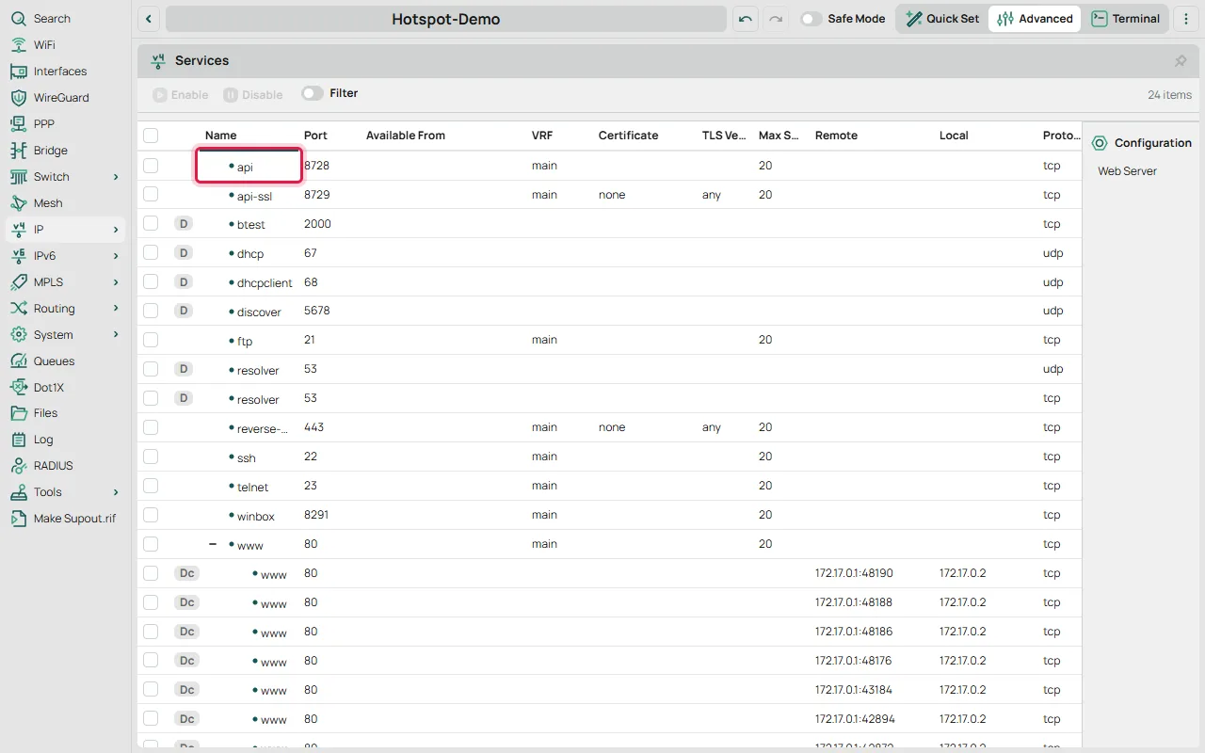This screenshot has height=753, width=1205.
Task: Open the three-dot more options menu
Action: click(1186, 19)
